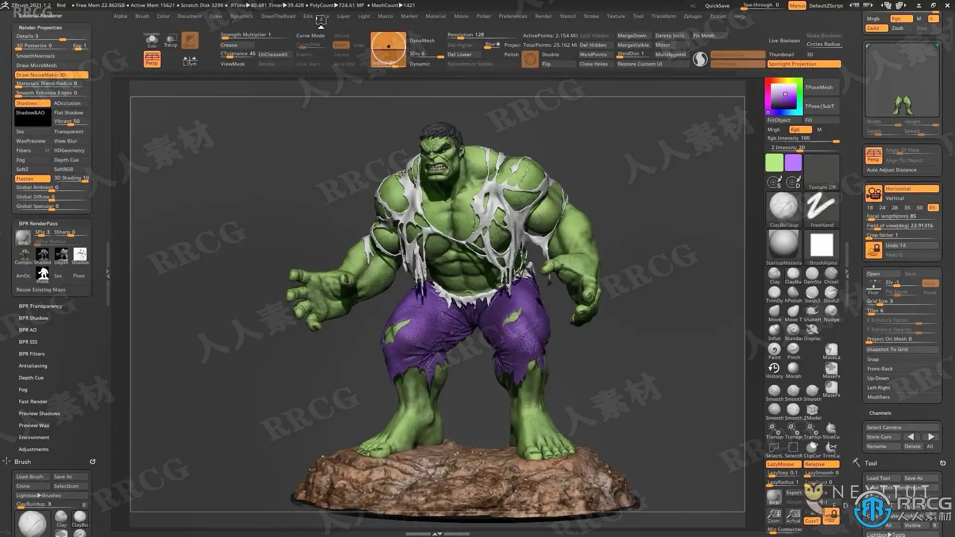Click the L.Sym local symmetry icon
This screenshot has width=955, height=537.
click(190, 60)
